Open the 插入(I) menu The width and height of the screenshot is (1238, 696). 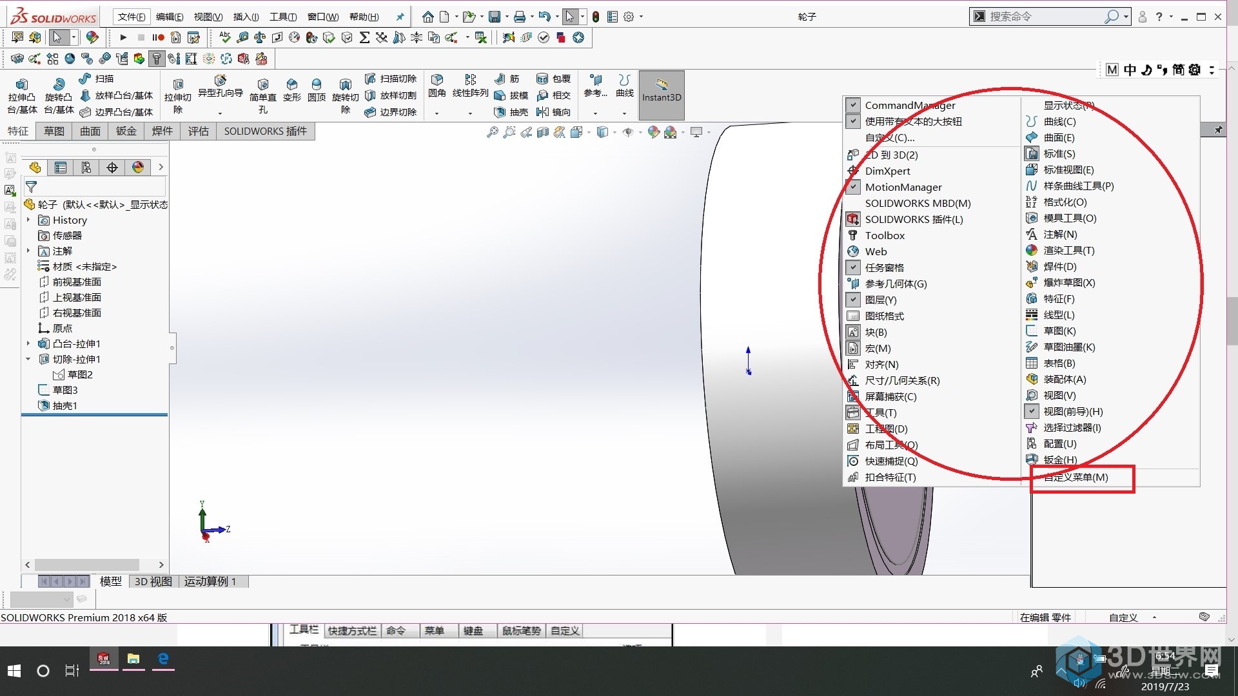click(246, 17)
